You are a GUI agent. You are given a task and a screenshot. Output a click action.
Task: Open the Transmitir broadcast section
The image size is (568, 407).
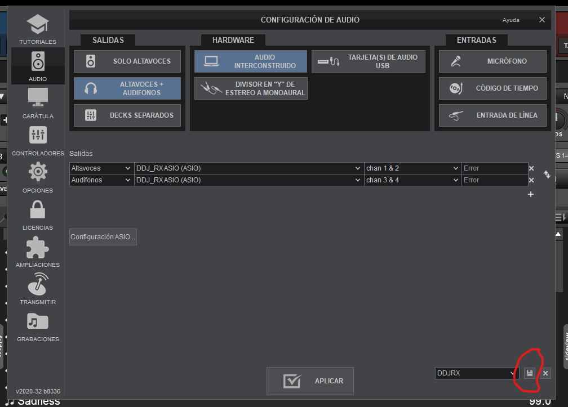[38, 289]
